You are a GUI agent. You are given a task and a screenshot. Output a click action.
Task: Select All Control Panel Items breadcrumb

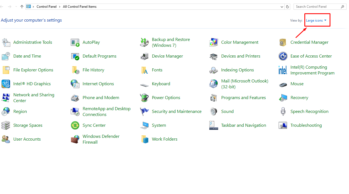pos(80,7)
